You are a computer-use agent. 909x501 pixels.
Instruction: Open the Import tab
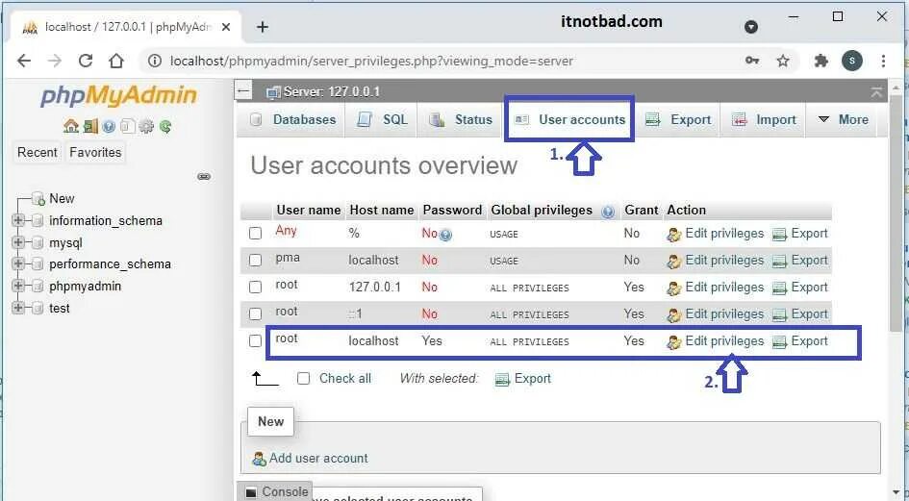pyautogui.click(x=764, y=119)
